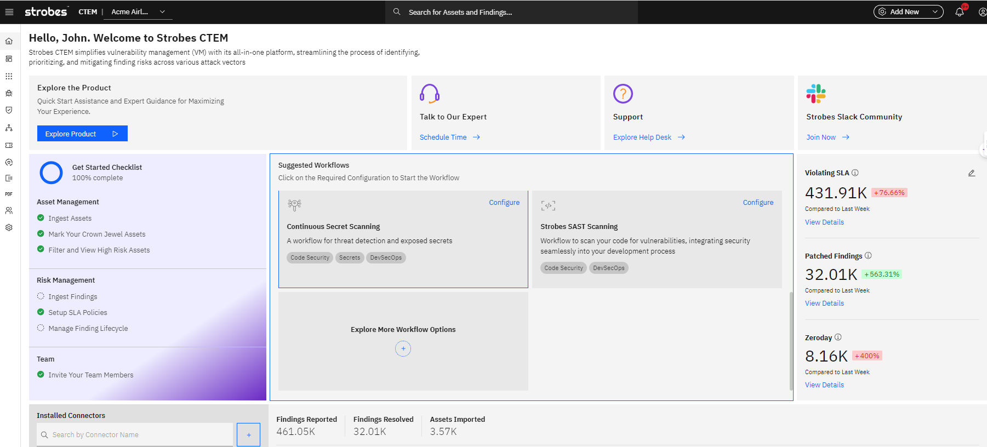Open the shield checkmark sidebar icon
This screenshot has width=987, height=447.
tap(9, 110)
